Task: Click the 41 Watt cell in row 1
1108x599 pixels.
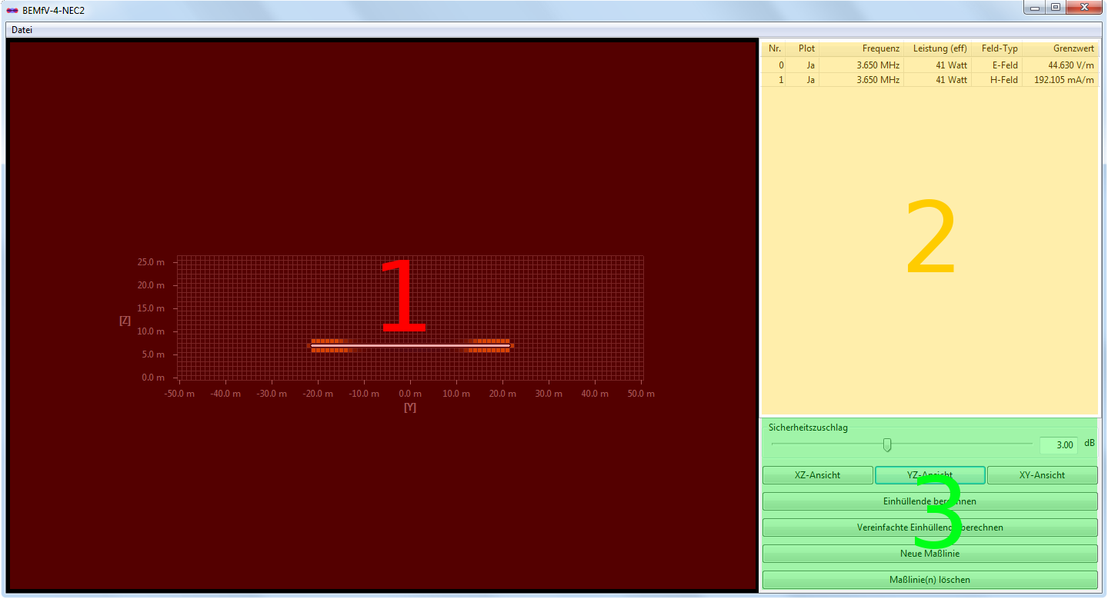Action: pos(938,80)
